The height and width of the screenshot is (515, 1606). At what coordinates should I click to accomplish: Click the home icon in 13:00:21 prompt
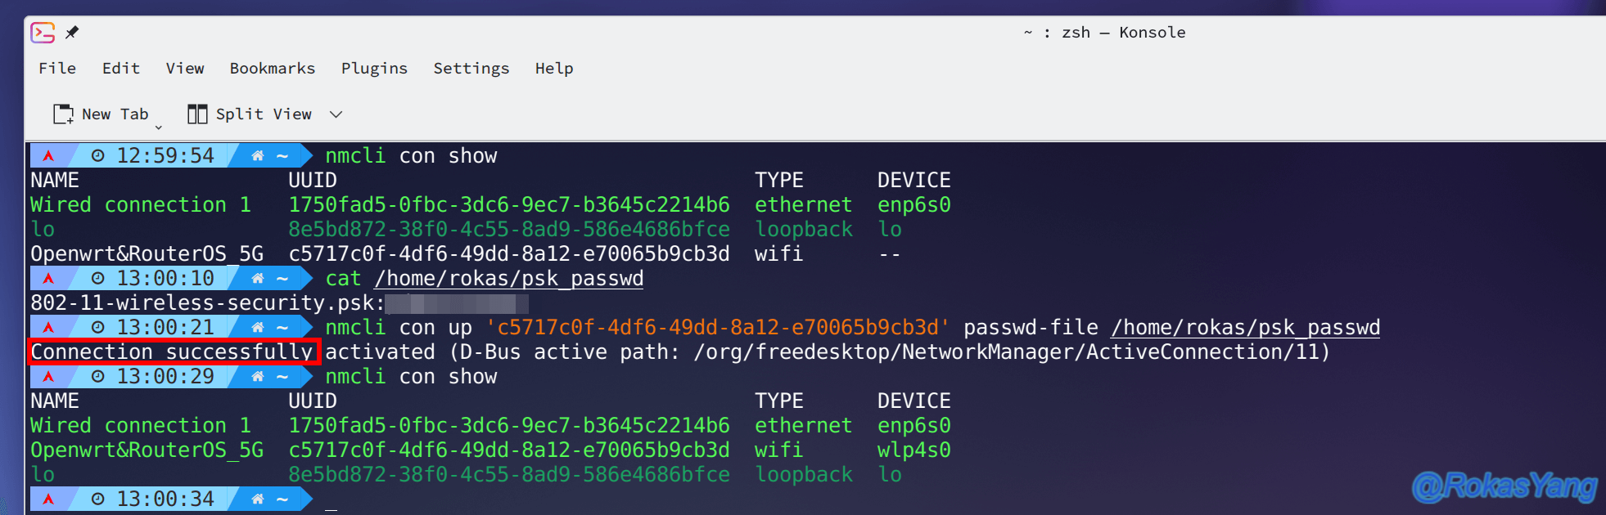[258, 327]
